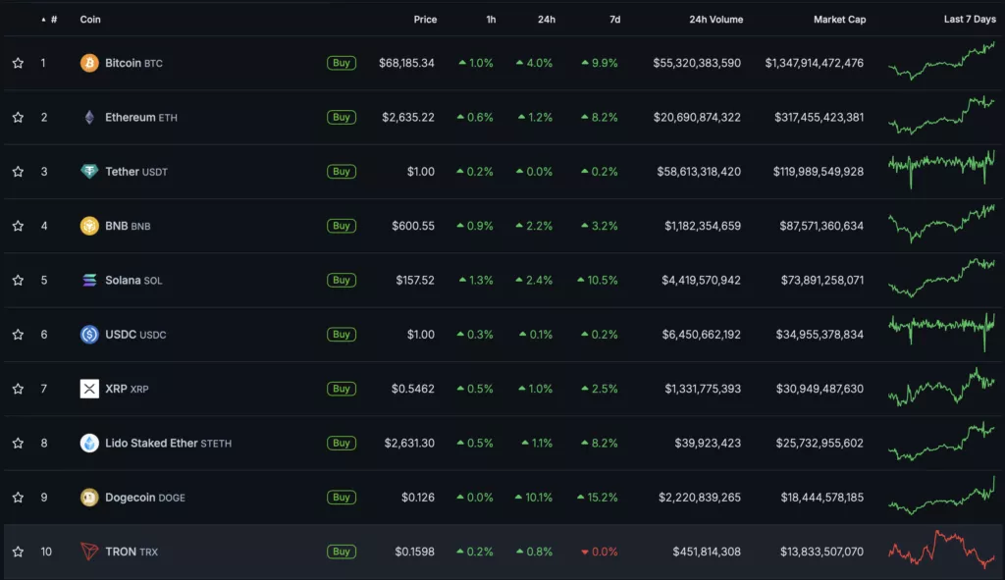Click the Solana logo icon
1005x580 pixels.
[89, 281]
